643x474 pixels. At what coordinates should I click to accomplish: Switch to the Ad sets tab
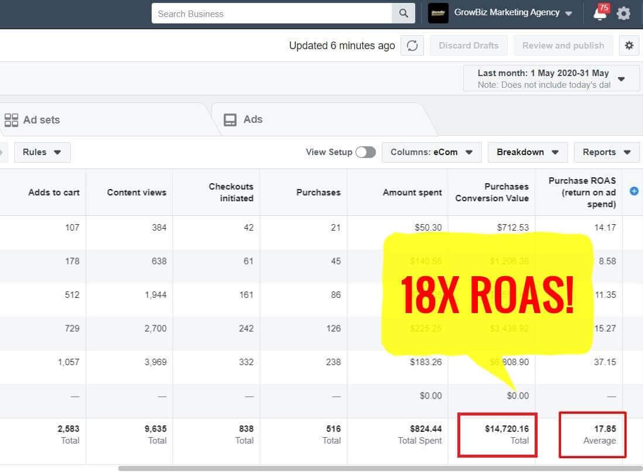[41, 120]
